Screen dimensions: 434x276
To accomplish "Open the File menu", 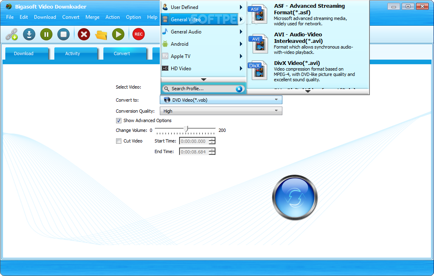I will 10,17.
